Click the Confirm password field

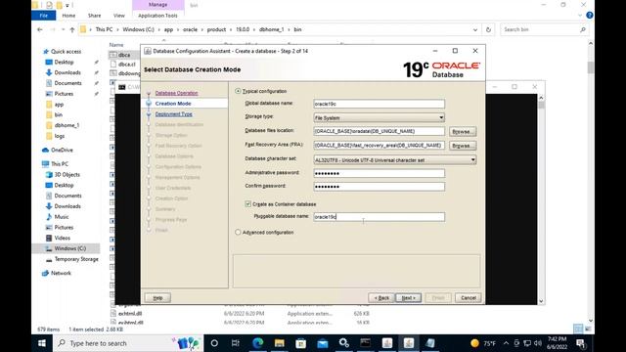[379, 187]
